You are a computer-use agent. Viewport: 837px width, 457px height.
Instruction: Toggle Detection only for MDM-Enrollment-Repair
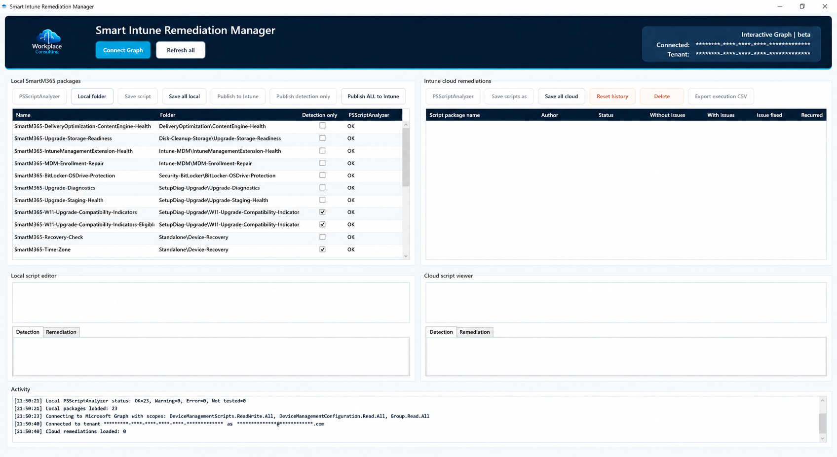pos(322,163)
